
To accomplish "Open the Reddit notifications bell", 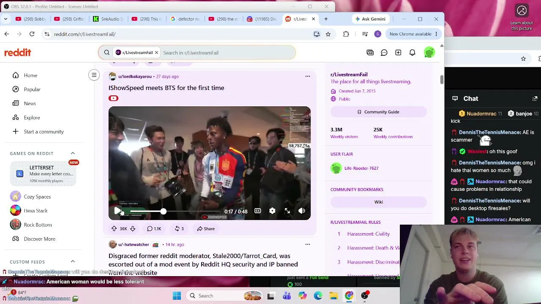I will pyautogui.click(x=412, y=53).
